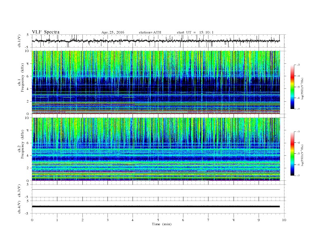Click the ch.2 spectrogram plot
The height and width of the screenshot is (247, 320).
pos(156,149)
